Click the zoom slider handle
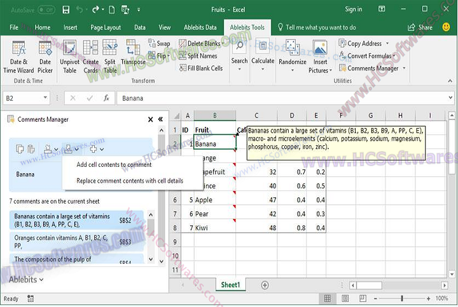The width and height of the screenshot is (458, 307). 402,298
